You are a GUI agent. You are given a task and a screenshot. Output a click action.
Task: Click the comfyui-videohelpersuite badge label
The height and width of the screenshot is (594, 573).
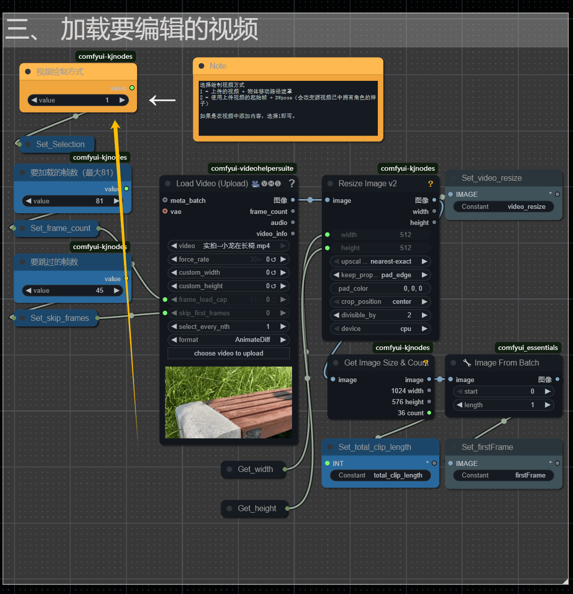[x=252, y=169]
